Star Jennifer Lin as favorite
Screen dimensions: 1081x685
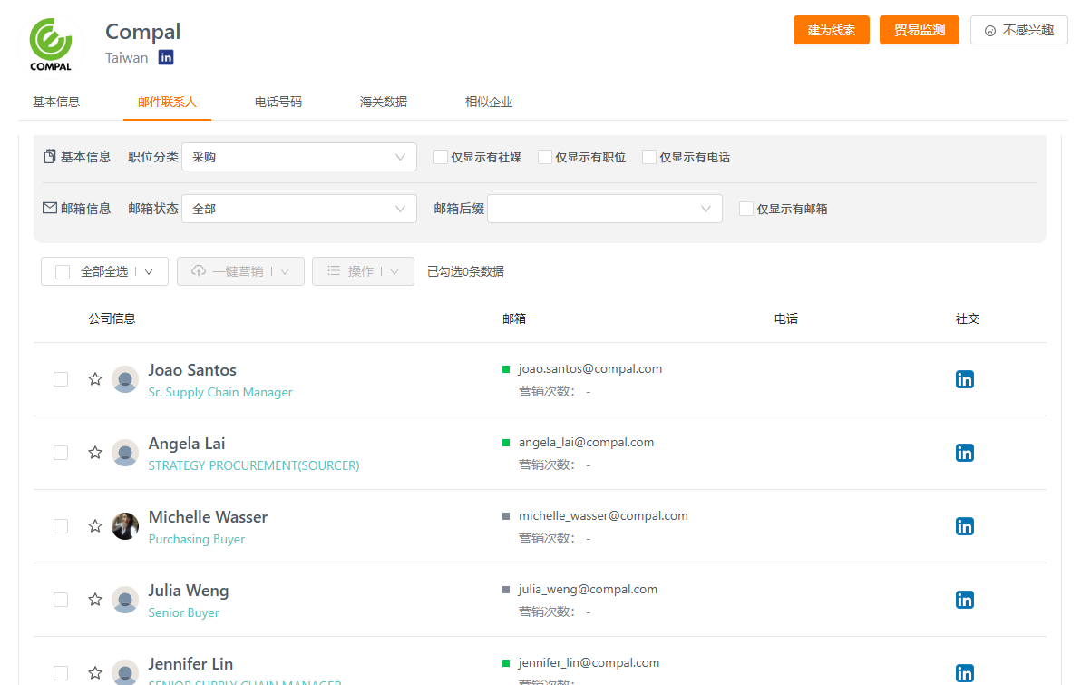[x=95, y=672]
